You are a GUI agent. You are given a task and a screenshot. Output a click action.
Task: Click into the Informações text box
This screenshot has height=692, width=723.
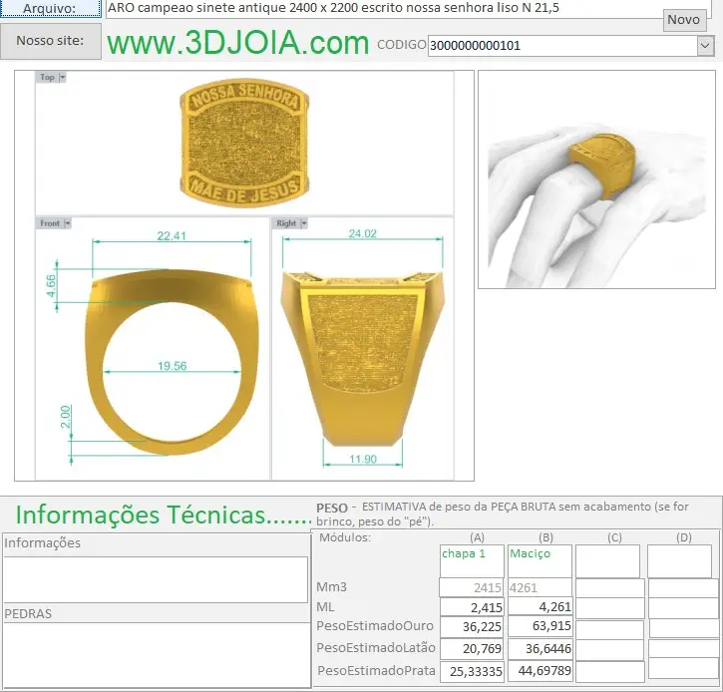pyautogui.click(x=155, y=579)
